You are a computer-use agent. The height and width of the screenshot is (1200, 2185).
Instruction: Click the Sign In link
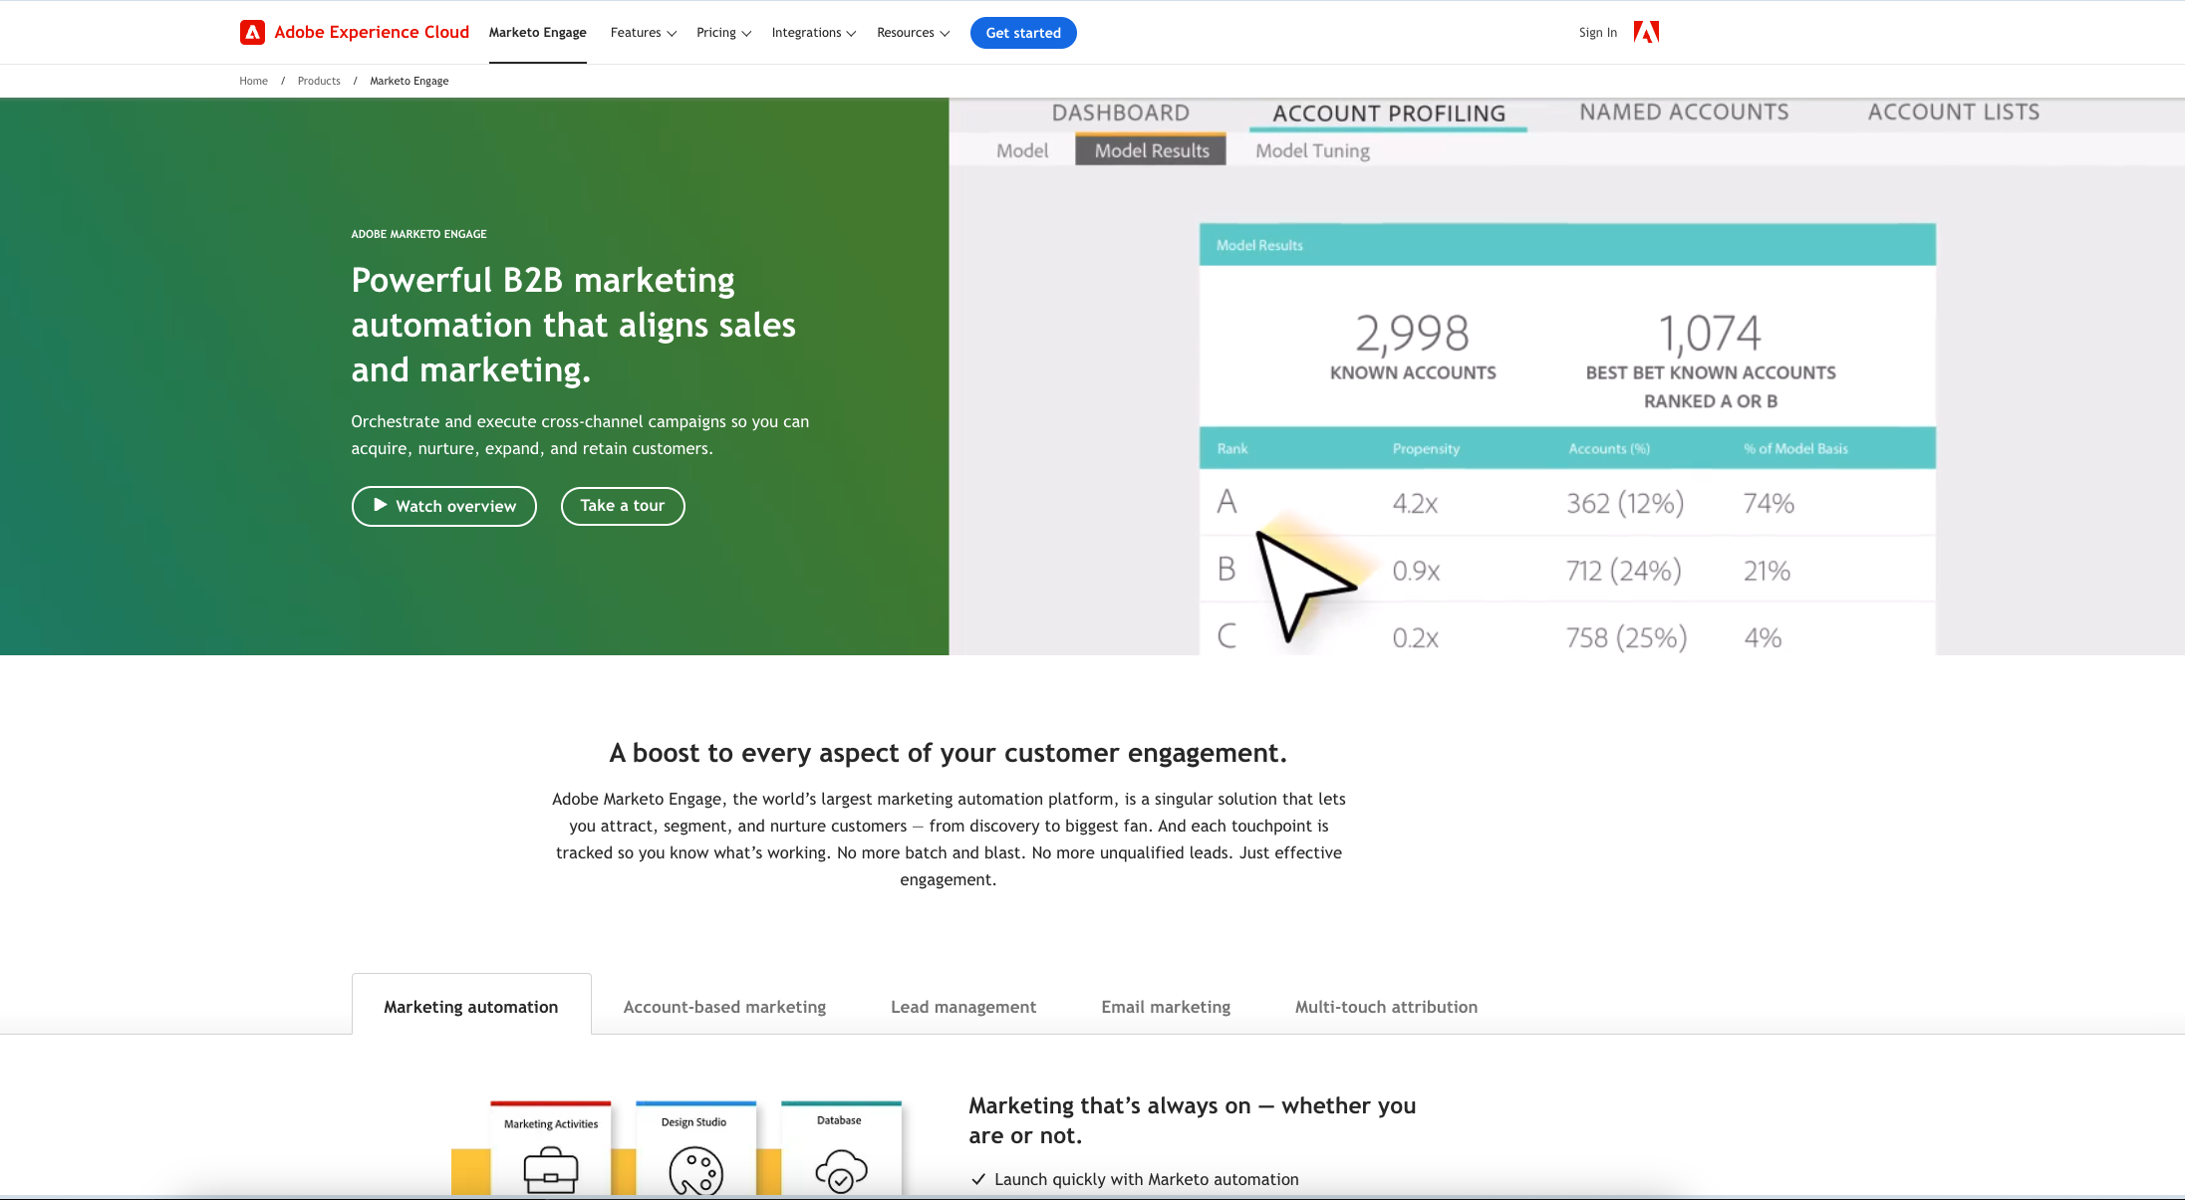coord(1597,33)
